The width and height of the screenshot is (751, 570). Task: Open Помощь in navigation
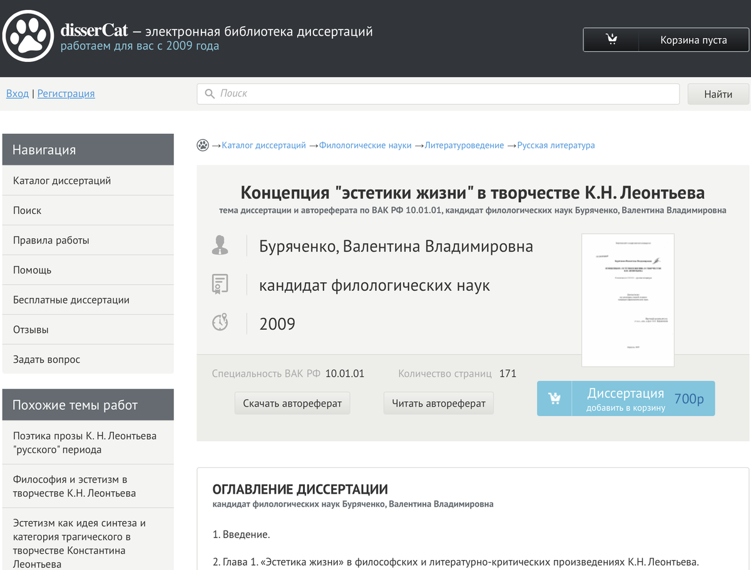click(88, 270)
